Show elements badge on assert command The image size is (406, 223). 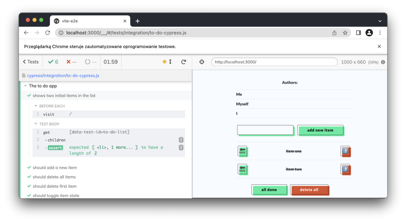[181, 147]
